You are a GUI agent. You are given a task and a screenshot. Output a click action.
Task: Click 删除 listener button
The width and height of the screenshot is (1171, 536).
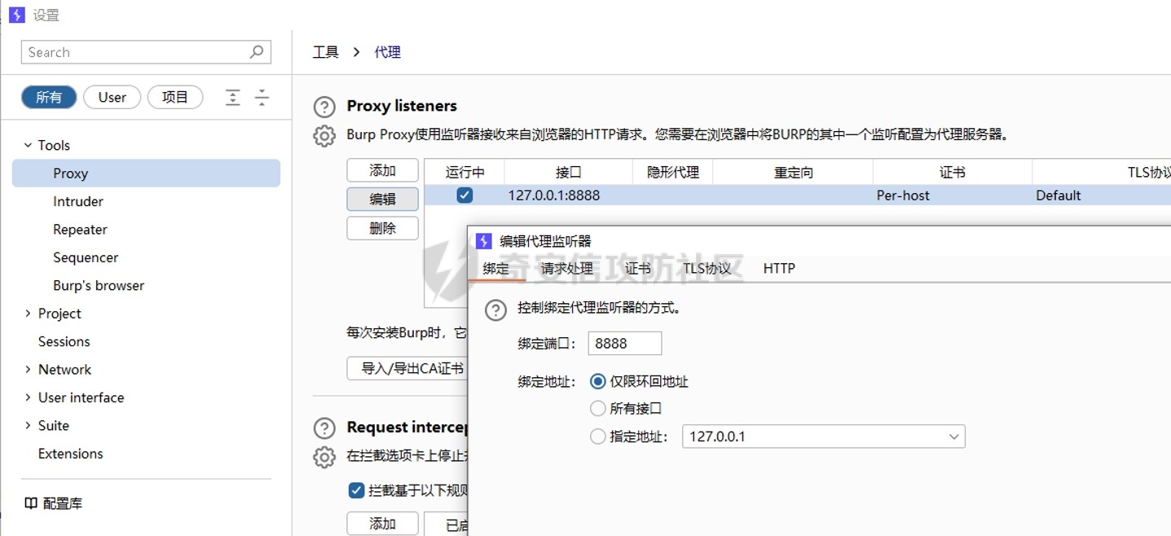coord(383,228)
